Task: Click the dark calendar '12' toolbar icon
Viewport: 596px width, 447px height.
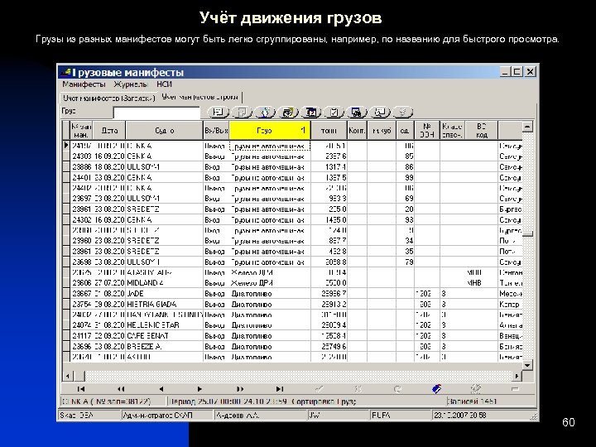Action: (311, 112)
